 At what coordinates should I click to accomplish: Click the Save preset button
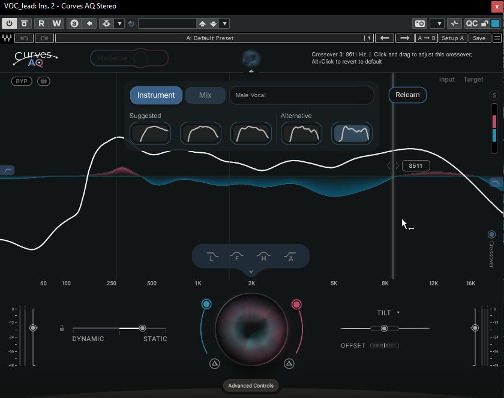pos(479,38)
